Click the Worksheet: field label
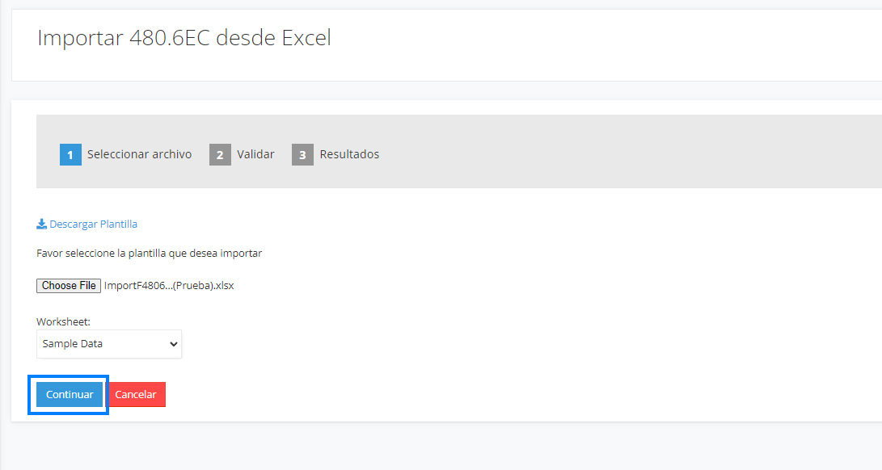The height and width of the screenshot is (470, 882). coord(63,321)
